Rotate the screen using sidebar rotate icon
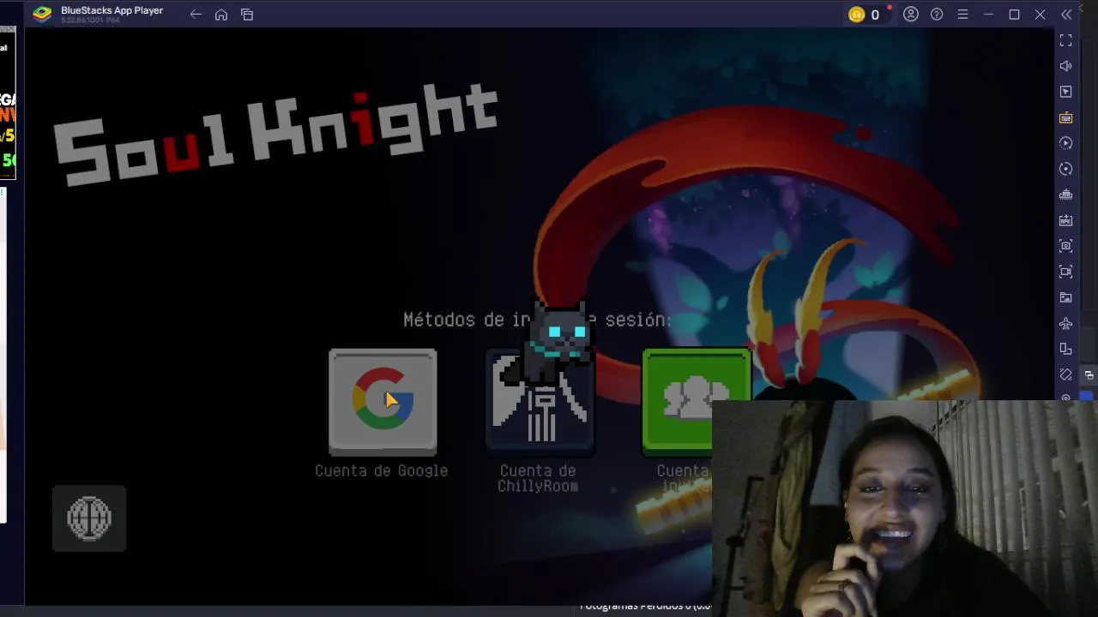This screenshot has width=1098, height=617. click(x=1066, y=349)
